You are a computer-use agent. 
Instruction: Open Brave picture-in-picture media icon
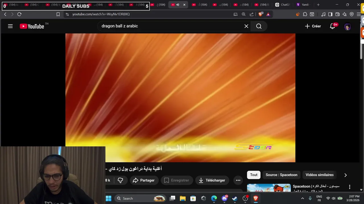[235, 14]
